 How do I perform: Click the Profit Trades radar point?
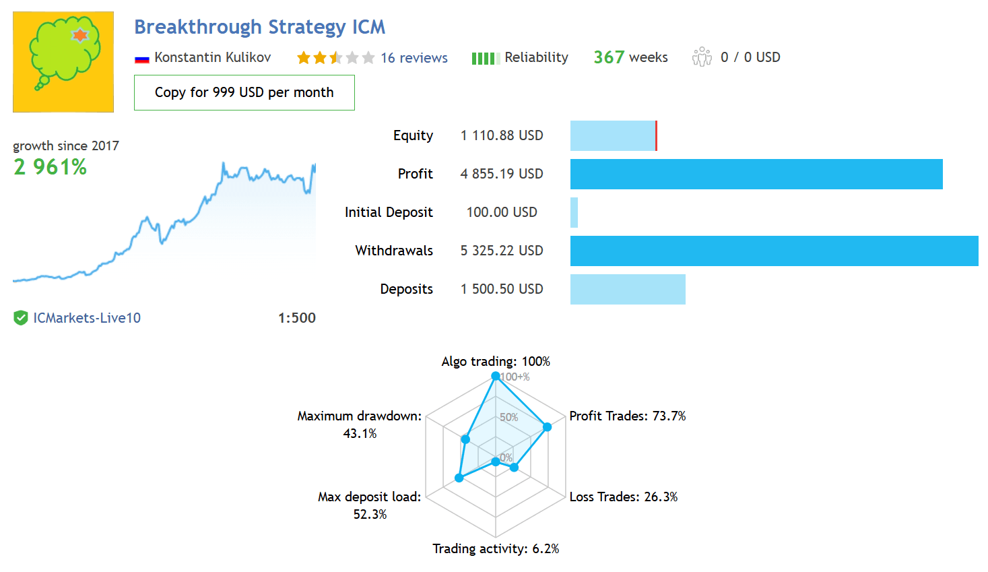pos(548,426)
